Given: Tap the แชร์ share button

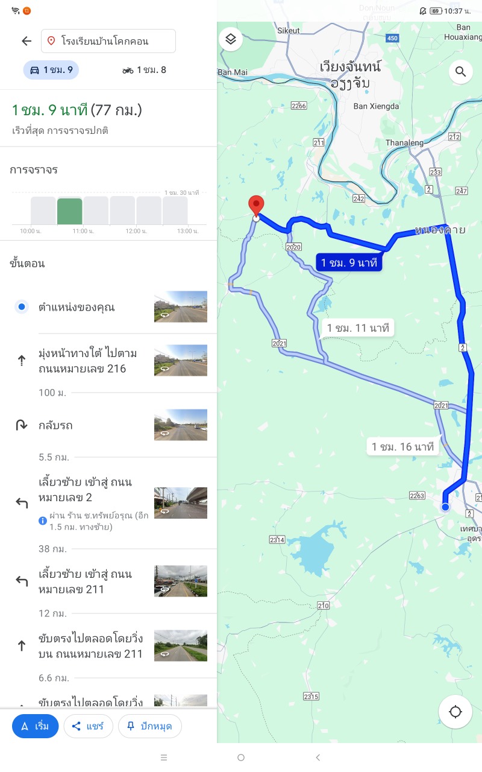Looking at the screenshot, I should tap(89, 726).
